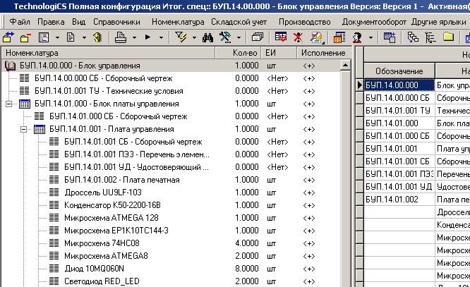Open the hammer and wrench tools icon

pyautogui.click(x=226, y=37)
